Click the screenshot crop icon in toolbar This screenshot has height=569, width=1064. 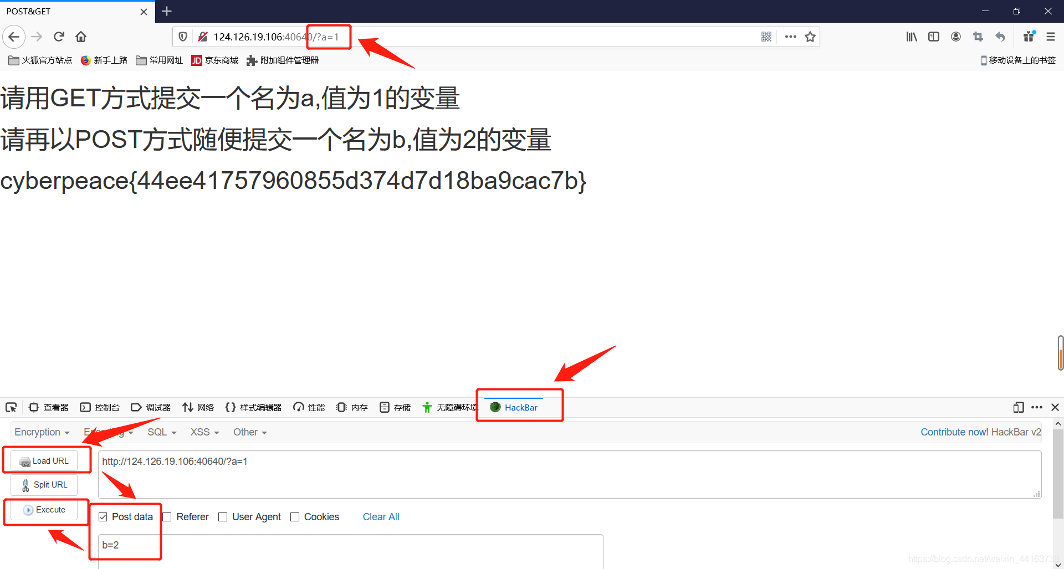pos(978,37)
